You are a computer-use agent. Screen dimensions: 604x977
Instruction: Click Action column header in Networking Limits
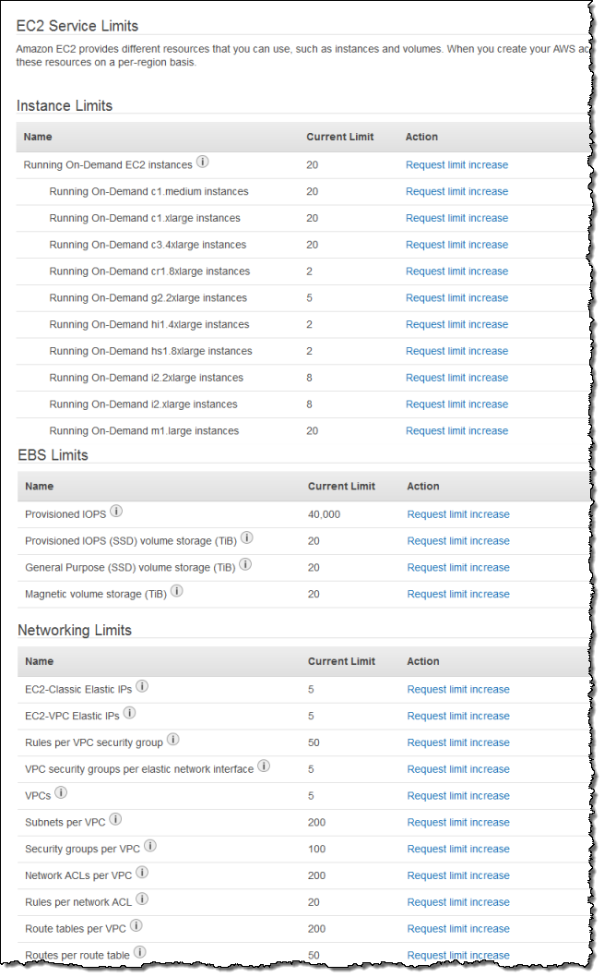click(423, 662)
